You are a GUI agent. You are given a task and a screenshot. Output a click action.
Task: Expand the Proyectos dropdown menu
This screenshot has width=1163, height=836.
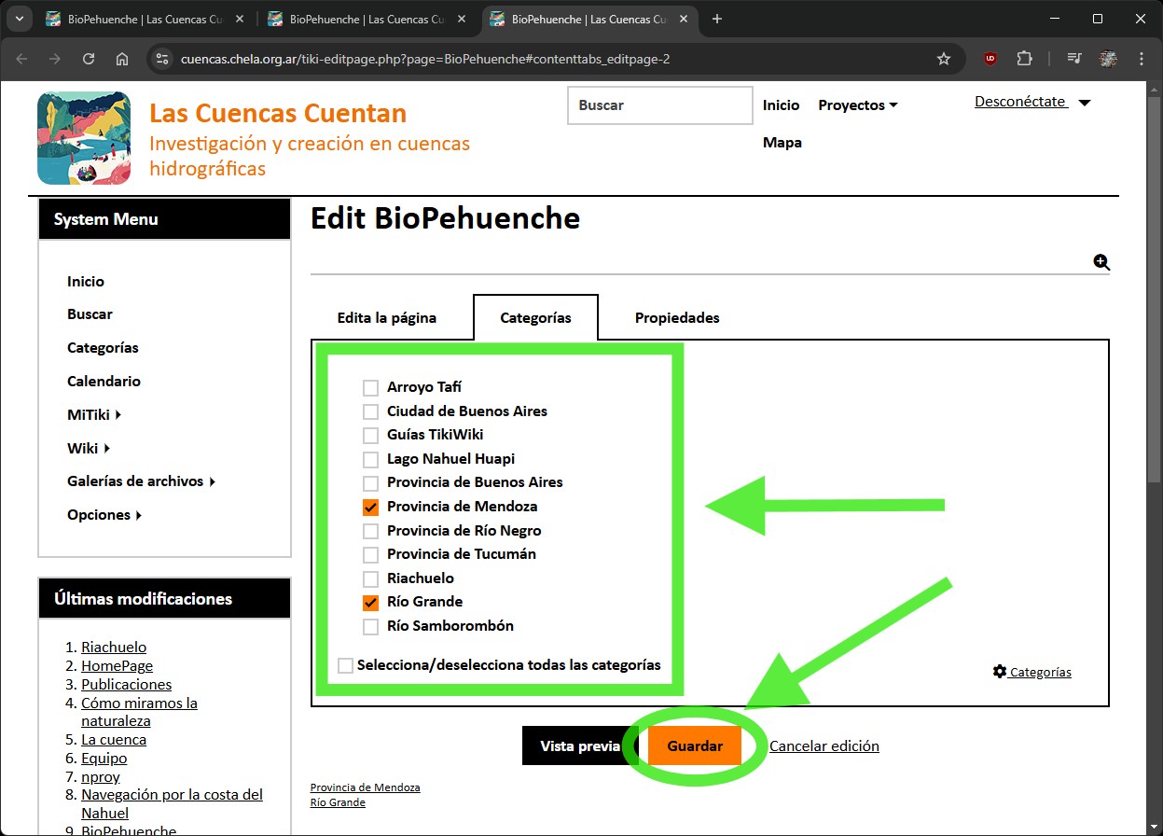coord(857,105)
